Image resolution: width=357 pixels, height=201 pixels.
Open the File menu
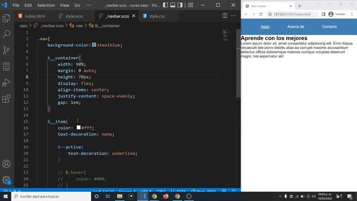tap(16, 5)
